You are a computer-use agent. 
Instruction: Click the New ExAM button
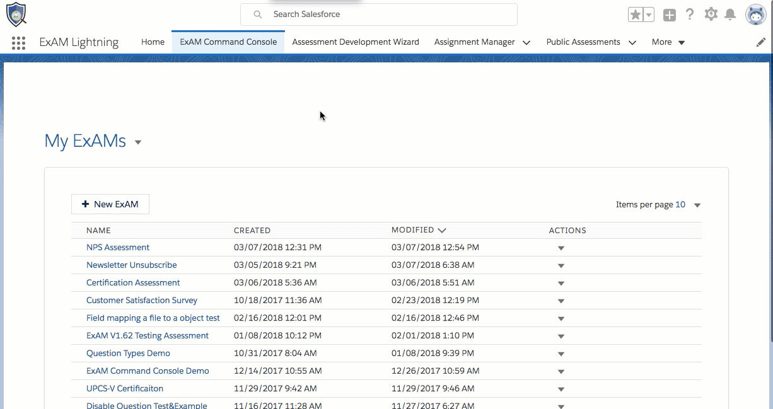point(110,204)
